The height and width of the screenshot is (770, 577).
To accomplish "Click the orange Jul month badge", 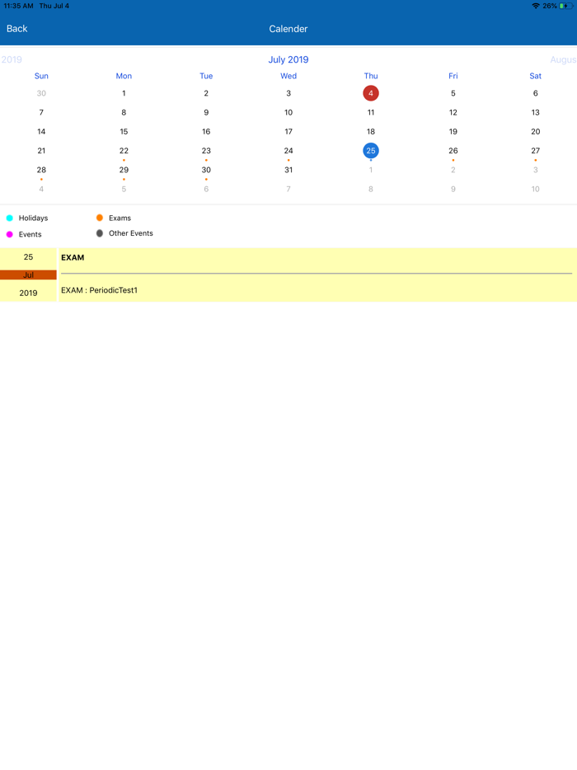I will coord(28,275).
